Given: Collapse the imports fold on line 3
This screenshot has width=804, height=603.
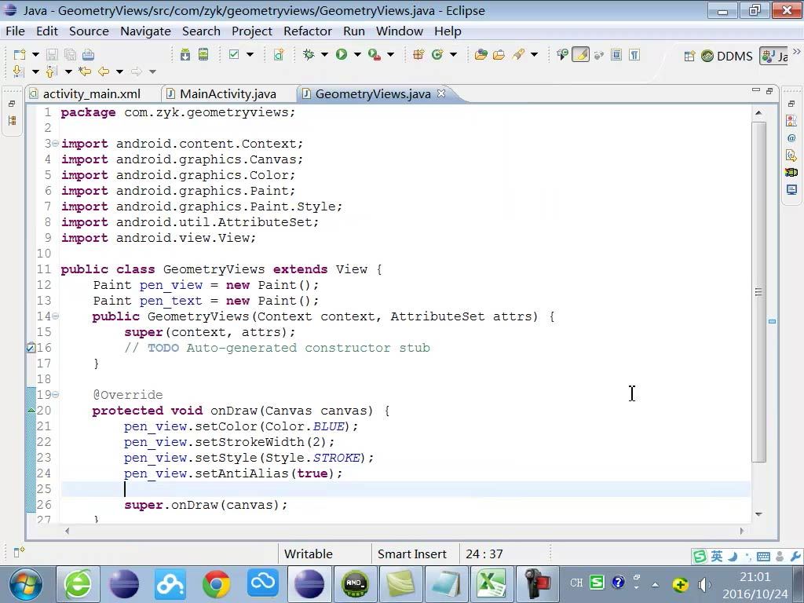Looking at the screenshot, I should [56, 144].
